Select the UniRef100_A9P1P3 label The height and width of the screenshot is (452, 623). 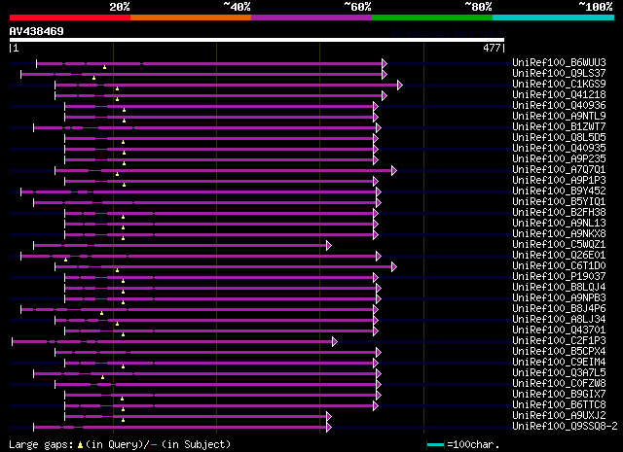559,181
